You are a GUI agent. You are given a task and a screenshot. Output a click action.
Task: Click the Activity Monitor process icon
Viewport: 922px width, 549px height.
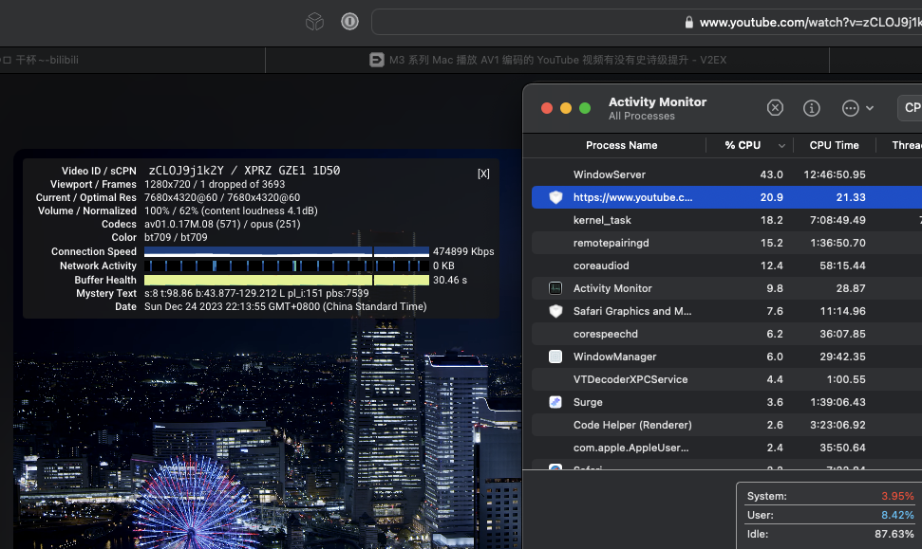click(555, 288)
